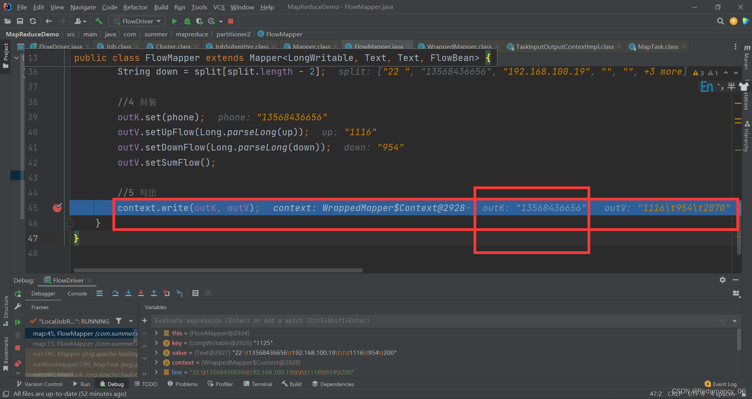Expand the 'value' variable node
Screen dimensions: 752x399
(x=156, y=352)
